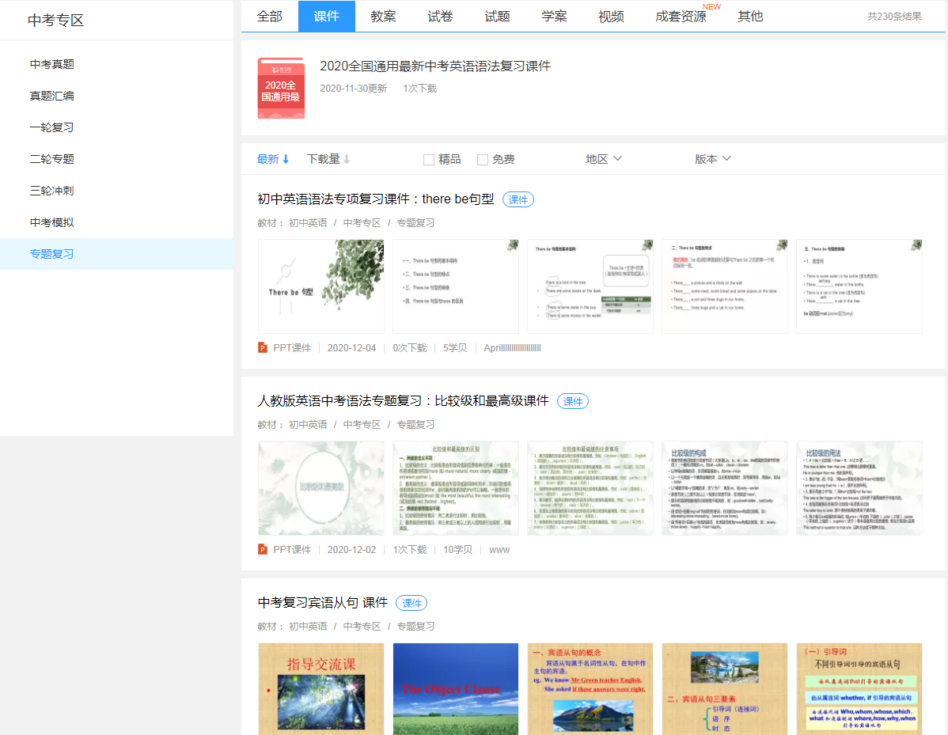Check the 免费 filter checkbox

[482, 159]
